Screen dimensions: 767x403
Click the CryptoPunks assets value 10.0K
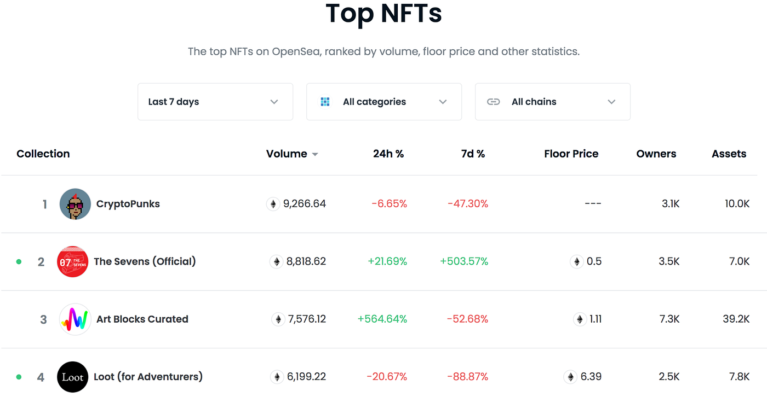coord(737,204)
